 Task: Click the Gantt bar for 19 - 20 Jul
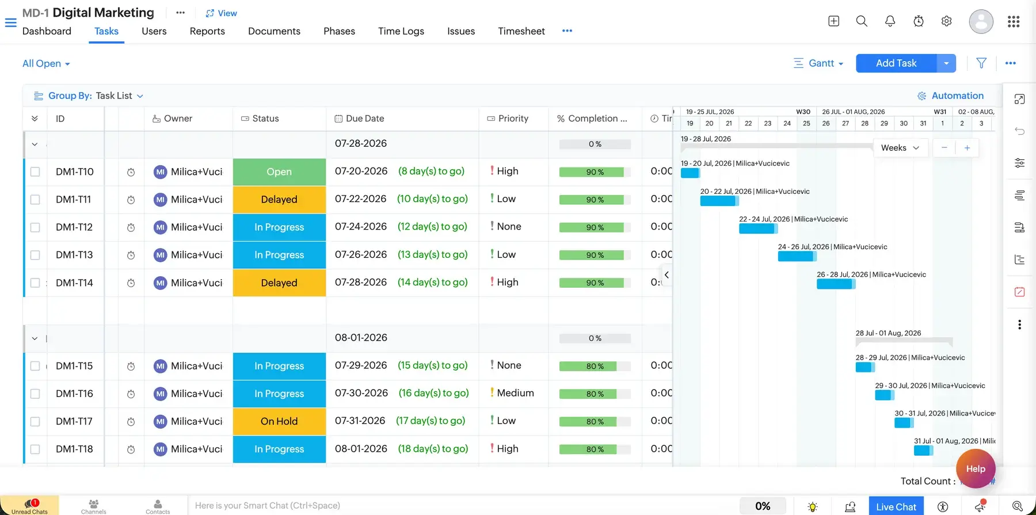click(690, 173)
